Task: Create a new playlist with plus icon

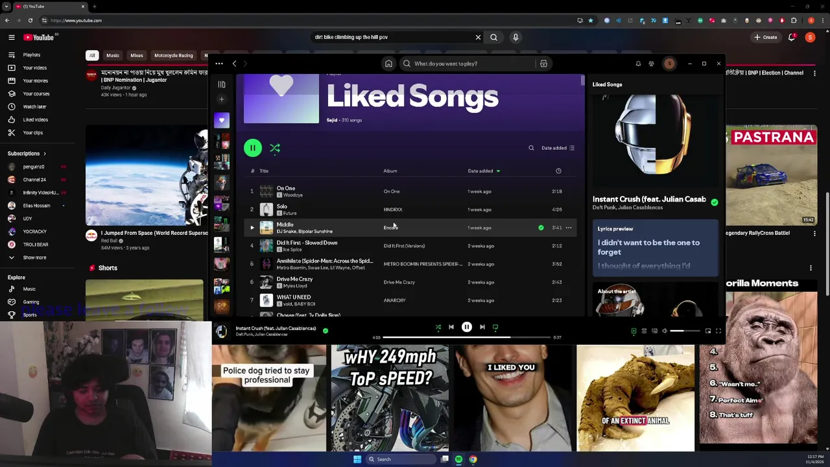Action: click(x=221, y=99)
